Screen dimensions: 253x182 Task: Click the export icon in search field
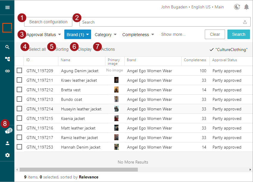tap(245, 22)
